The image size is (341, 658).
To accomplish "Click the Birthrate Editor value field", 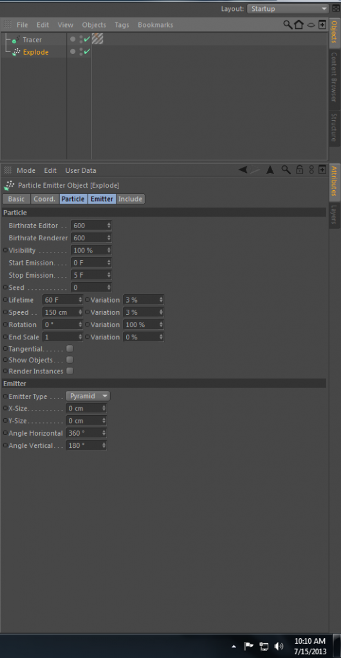I will 91,226.
